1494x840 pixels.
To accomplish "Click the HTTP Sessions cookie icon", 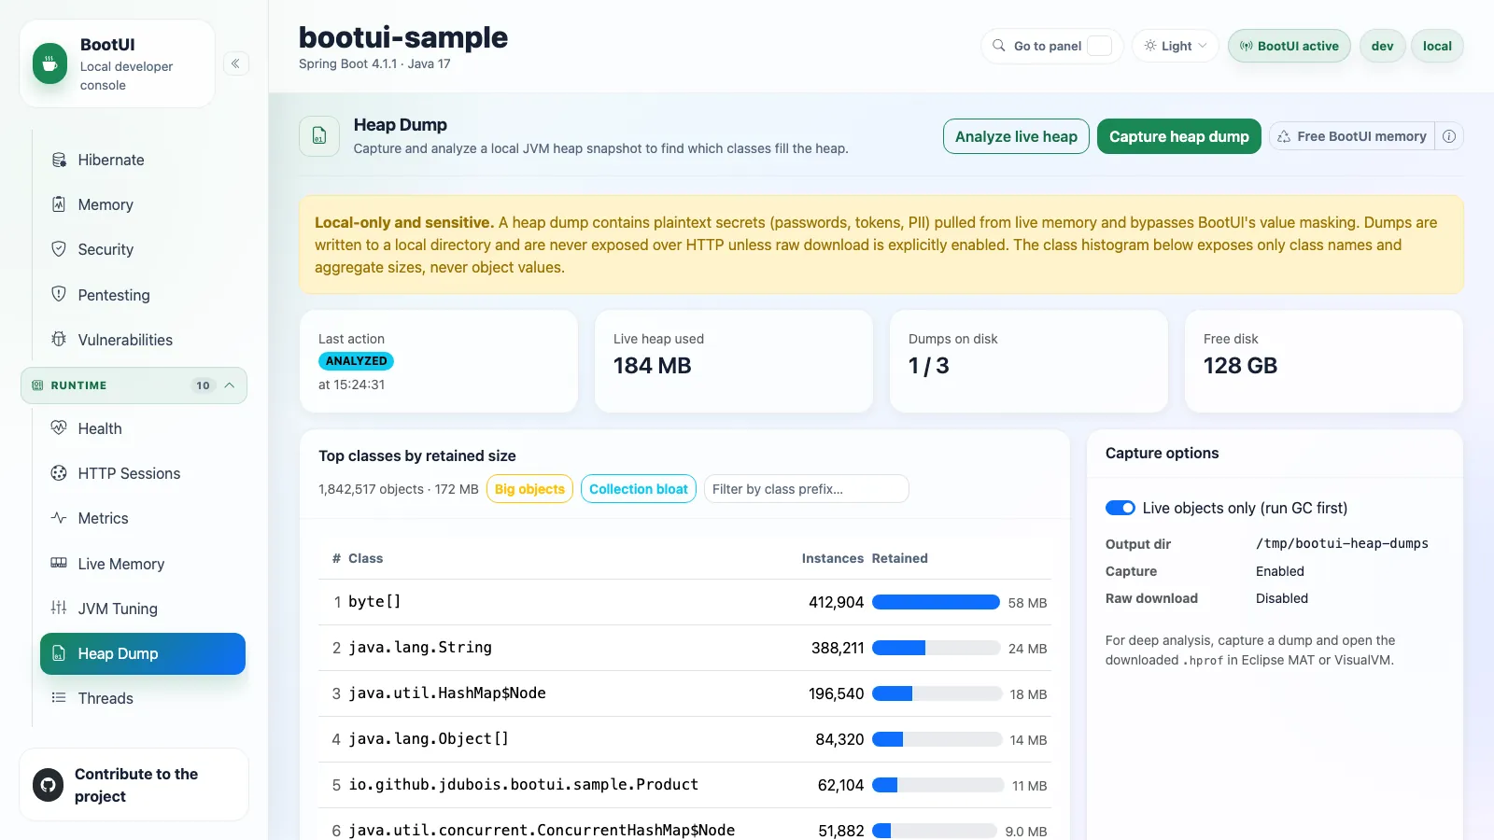I will click(x=59, y=473).
